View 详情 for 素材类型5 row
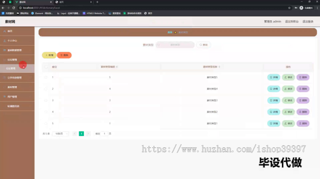Viewport: 320px width, 179px height. point(274,77)
